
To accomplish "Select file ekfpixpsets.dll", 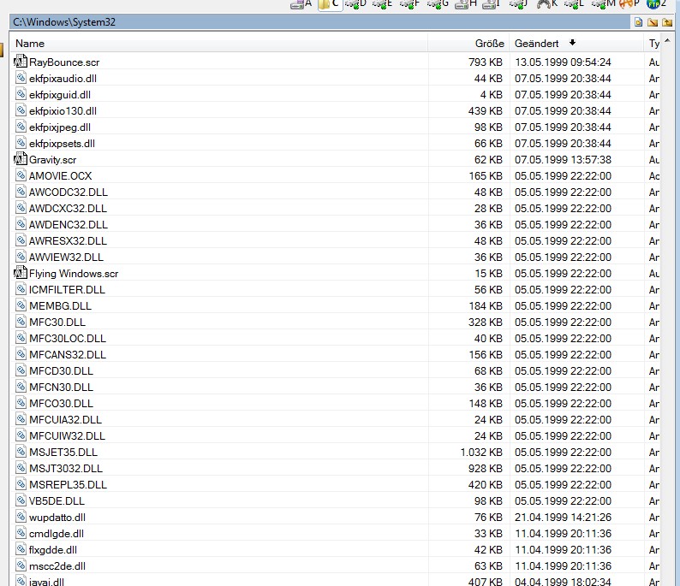I will (x=62, y=144).
